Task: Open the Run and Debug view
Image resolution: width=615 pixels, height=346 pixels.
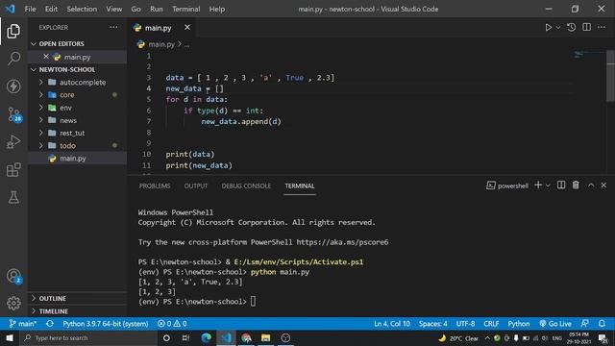Action: 13,142
